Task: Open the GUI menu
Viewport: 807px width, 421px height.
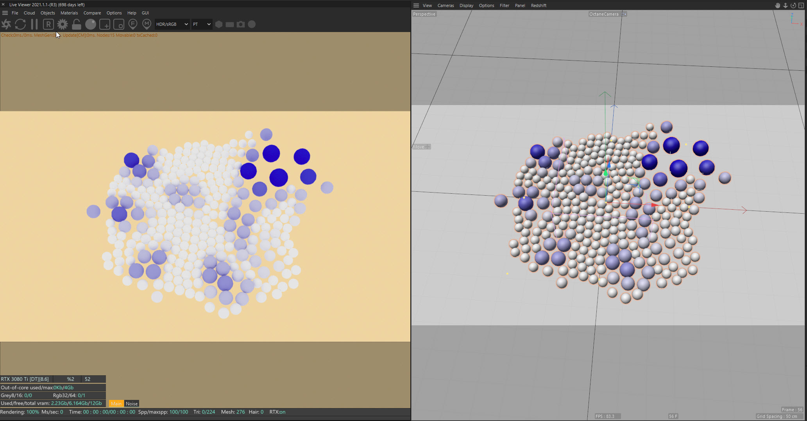Action: coord(145,13)
